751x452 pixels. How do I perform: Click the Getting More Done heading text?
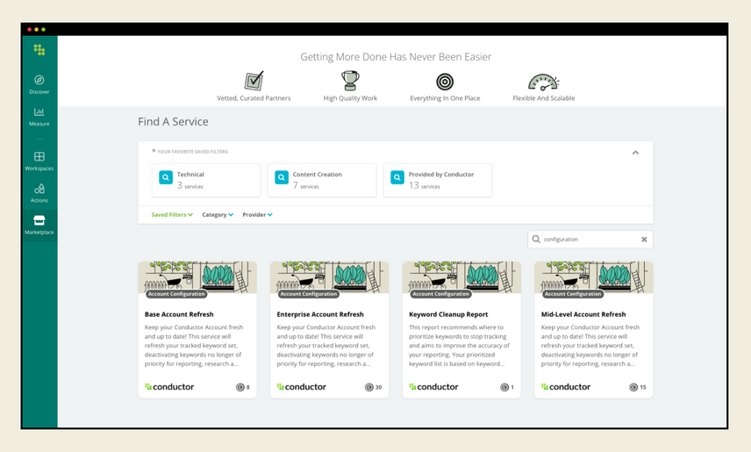(x=396, y=57)
